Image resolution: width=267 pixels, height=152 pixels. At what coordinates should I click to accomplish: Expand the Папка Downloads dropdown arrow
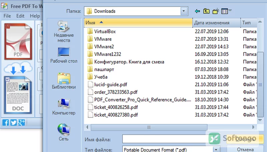(184, 11)
